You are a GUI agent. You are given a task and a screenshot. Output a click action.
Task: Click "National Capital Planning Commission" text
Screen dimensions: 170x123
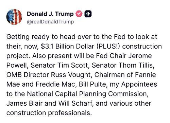click(87, 94)
